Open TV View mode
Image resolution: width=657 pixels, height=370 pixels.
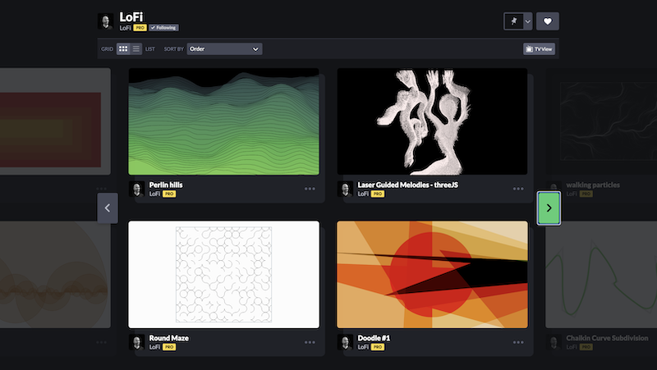(540, 49)
